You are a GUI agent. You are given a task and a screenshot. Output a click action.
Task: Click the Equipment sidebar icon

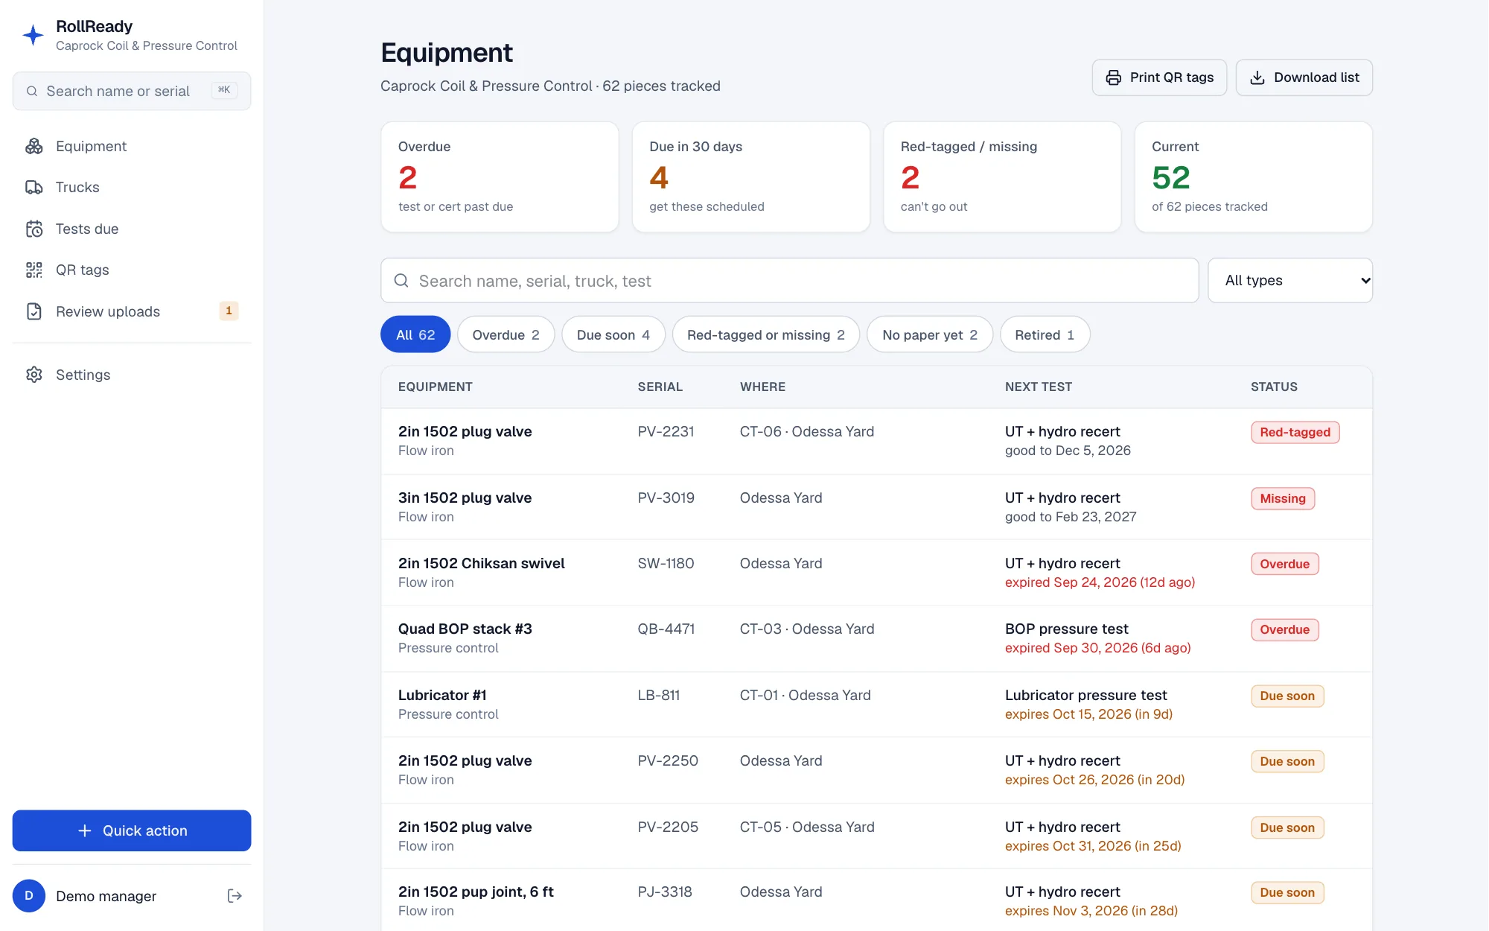[x=34, y=146]
